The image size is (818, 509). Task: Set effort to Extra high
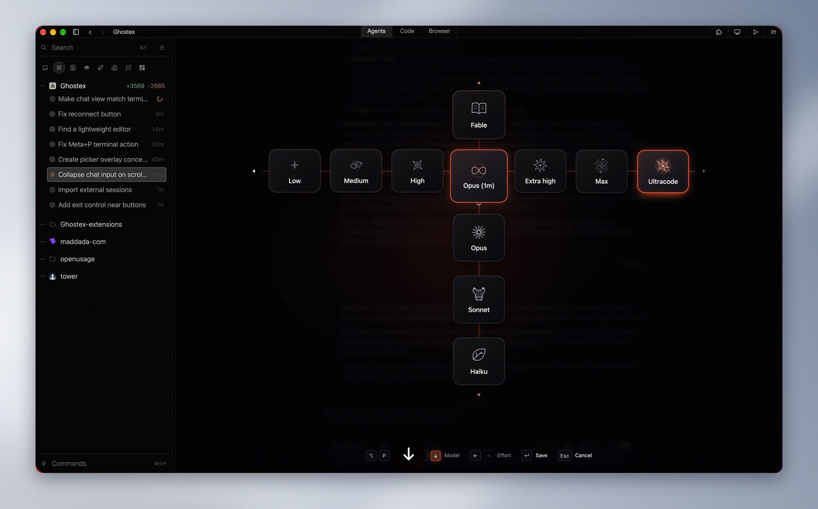coord(540,171)
